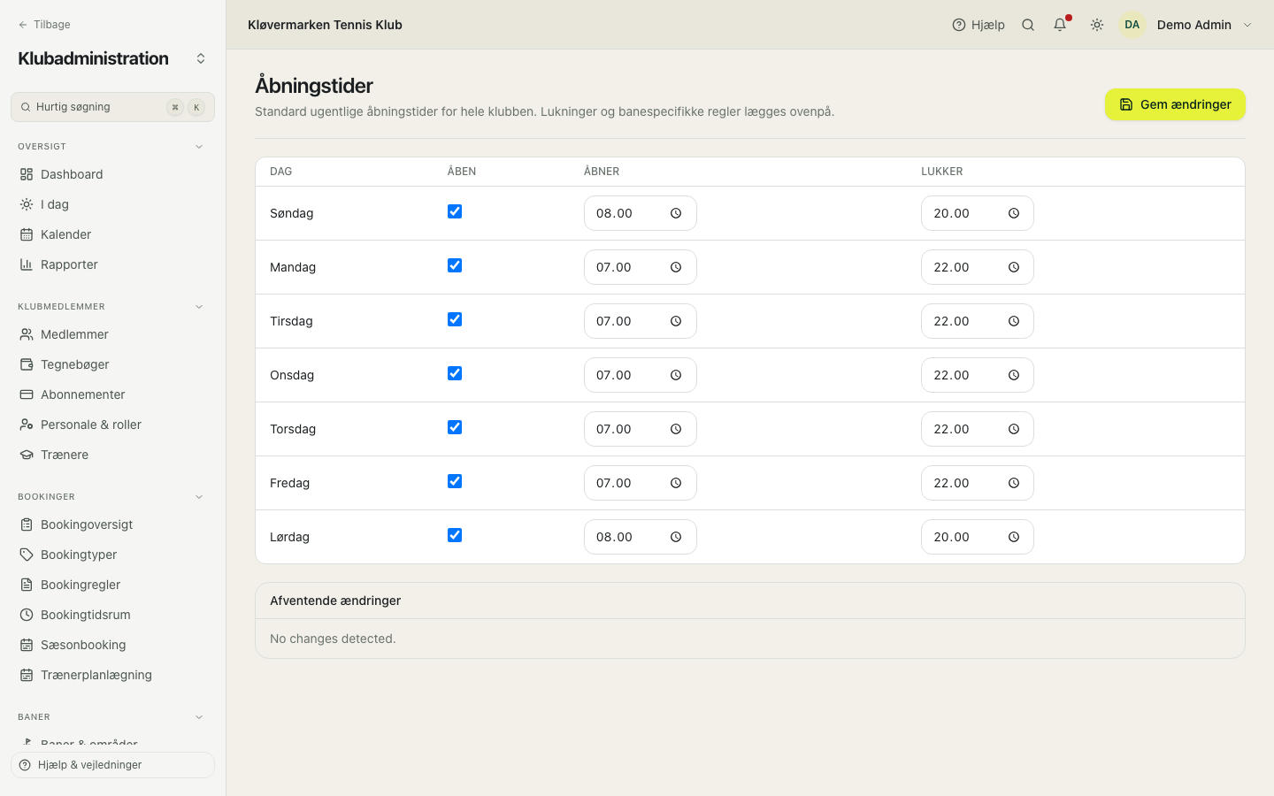Viewport: 1274px width, 796px height.
Task: Disable the Torsdag open checkbox
Action: (x=455, y=427)
